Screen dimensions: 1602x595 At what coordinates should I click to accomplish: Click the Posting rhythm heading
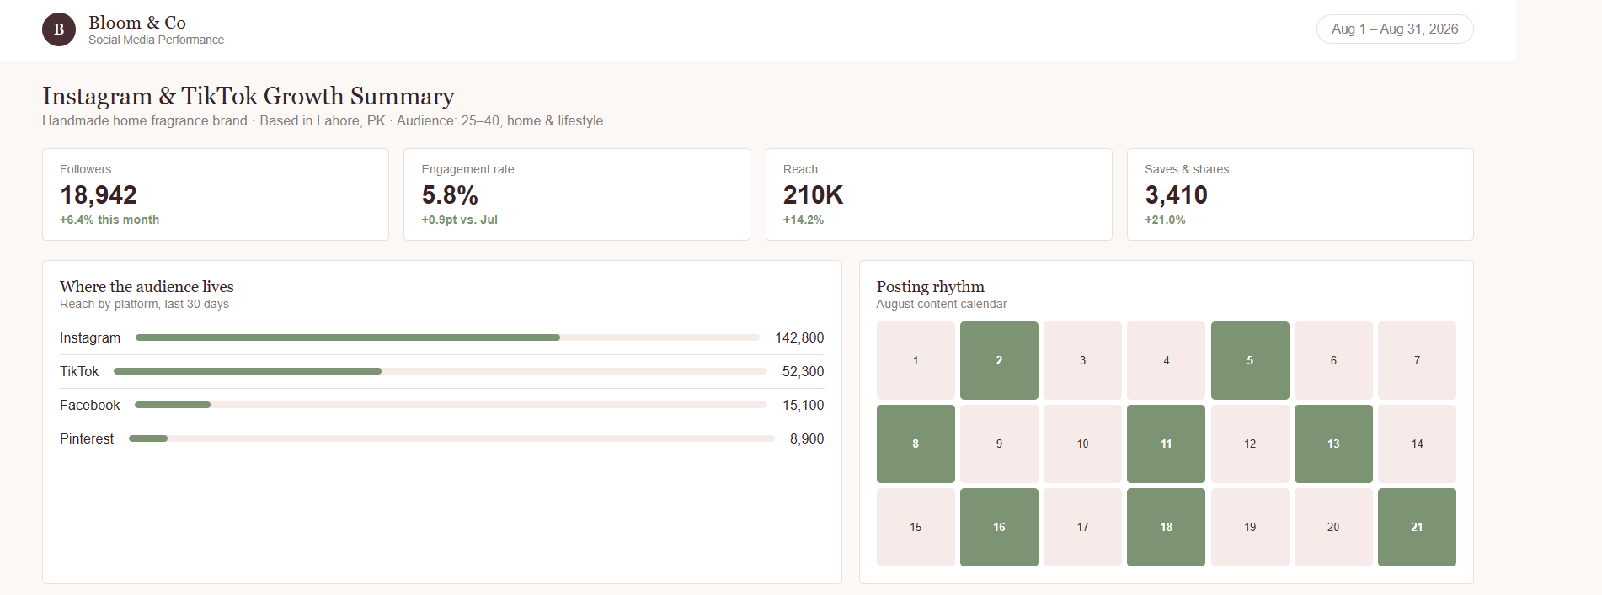[930, 286]
